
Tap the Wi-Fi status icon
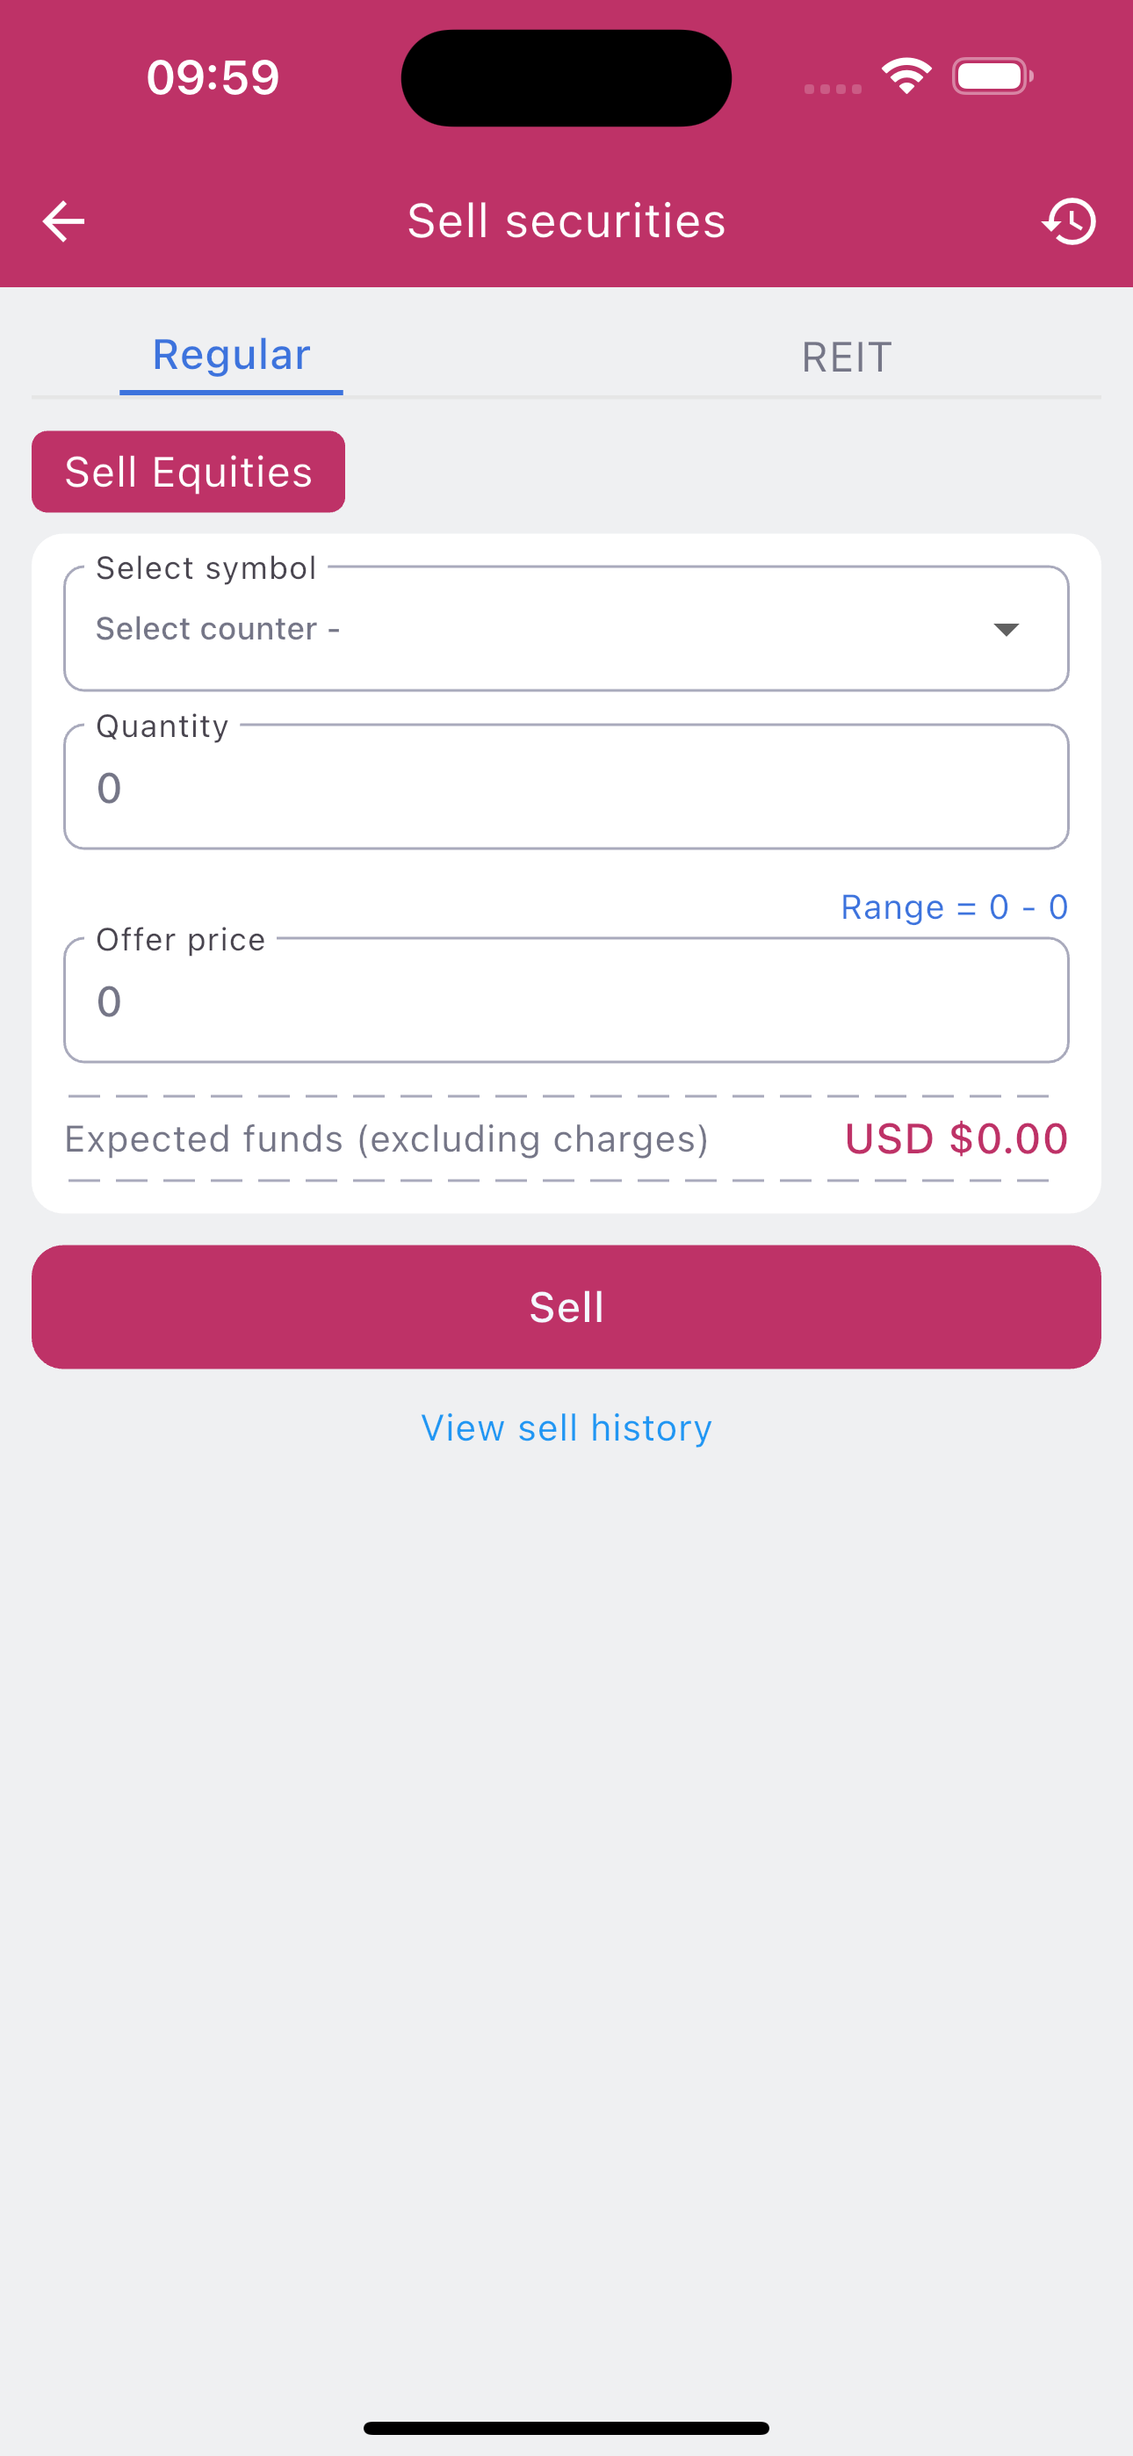tap(906, 76)
